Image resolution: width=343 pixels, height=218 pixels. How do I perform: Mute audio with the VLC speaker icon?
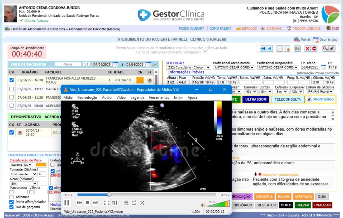pos(203,205)
